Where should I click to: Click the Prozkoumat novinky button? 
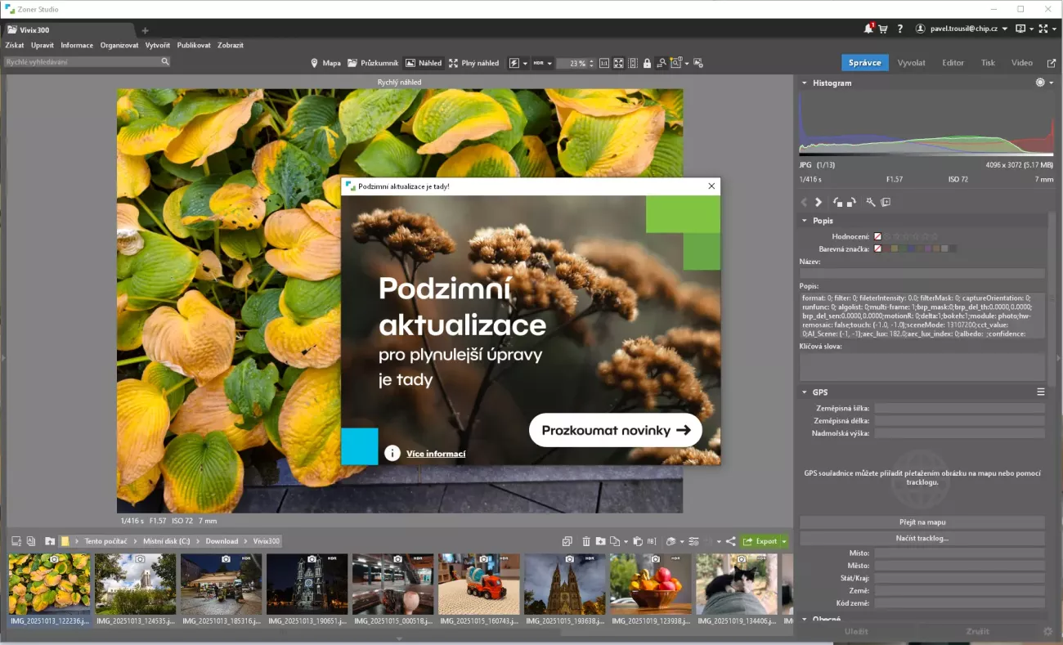coord(615,430)
